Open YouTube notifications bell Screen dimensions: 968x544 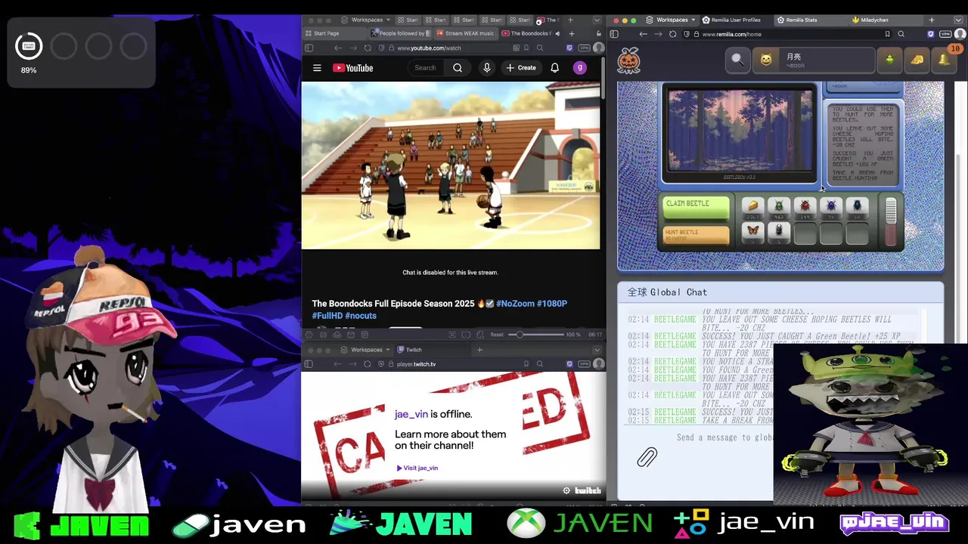[555, 68]
